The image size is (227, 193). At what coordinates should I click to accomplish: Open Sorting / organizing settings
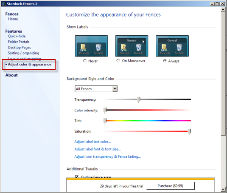pos(23,53)
